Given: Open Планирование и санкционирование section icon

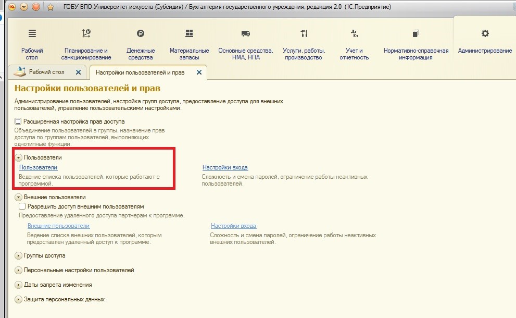Looking at the screenshot, I should (x=86, y=33).
